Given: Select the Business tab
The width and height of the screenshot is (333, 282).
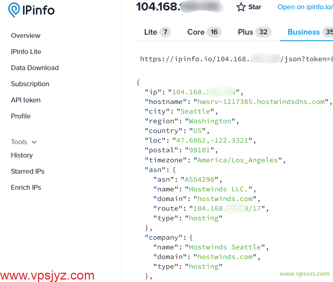Looking at the screenshot, I should pyautogui.click(x=307, y=32).
